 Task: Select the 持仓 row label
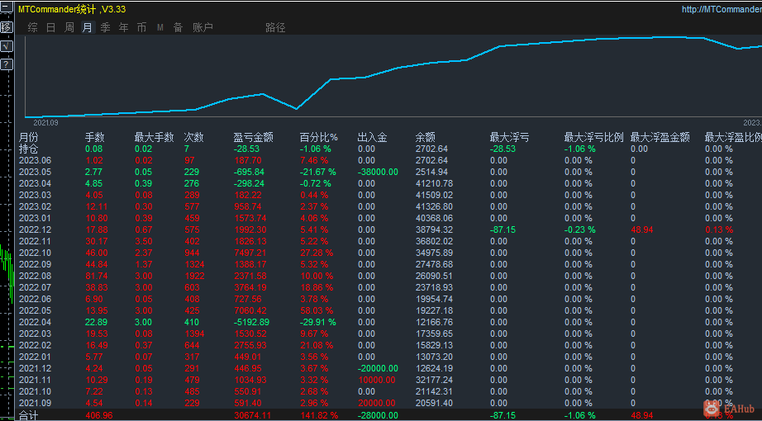[x=28, y=149]
